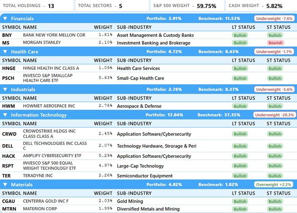Select the HACK symbol
The width and height of the screenshot is (297, 213).
tap(8, 156)
